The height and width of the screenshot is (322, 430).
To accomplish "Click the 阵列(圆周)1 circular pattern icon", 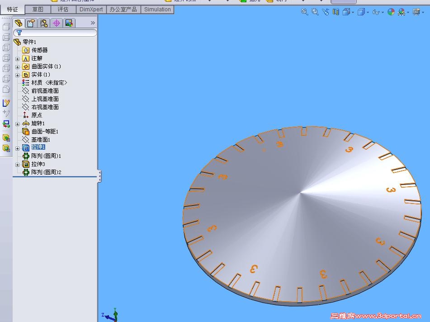I will (x=26, y=156).
